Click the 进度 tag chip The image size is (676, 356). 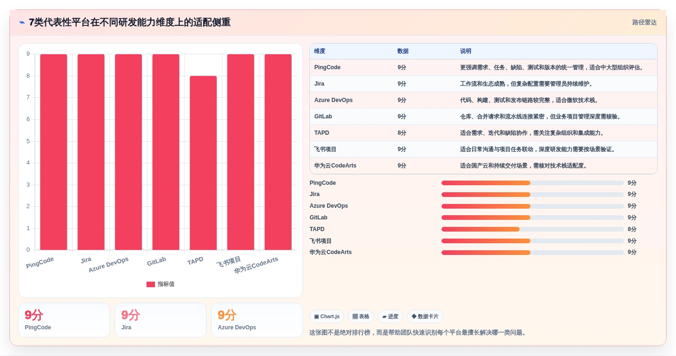pyautogui.click(x=390, y=317)
